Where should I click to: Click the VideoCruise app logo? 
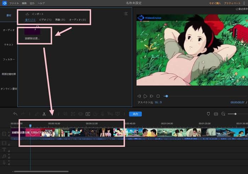[4, 3]
